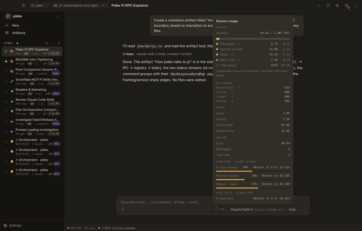The image size is (362, 231).
Task: Click plus icon in PIDEX section header
Action: pyautogui.click(x=59, y=43)
